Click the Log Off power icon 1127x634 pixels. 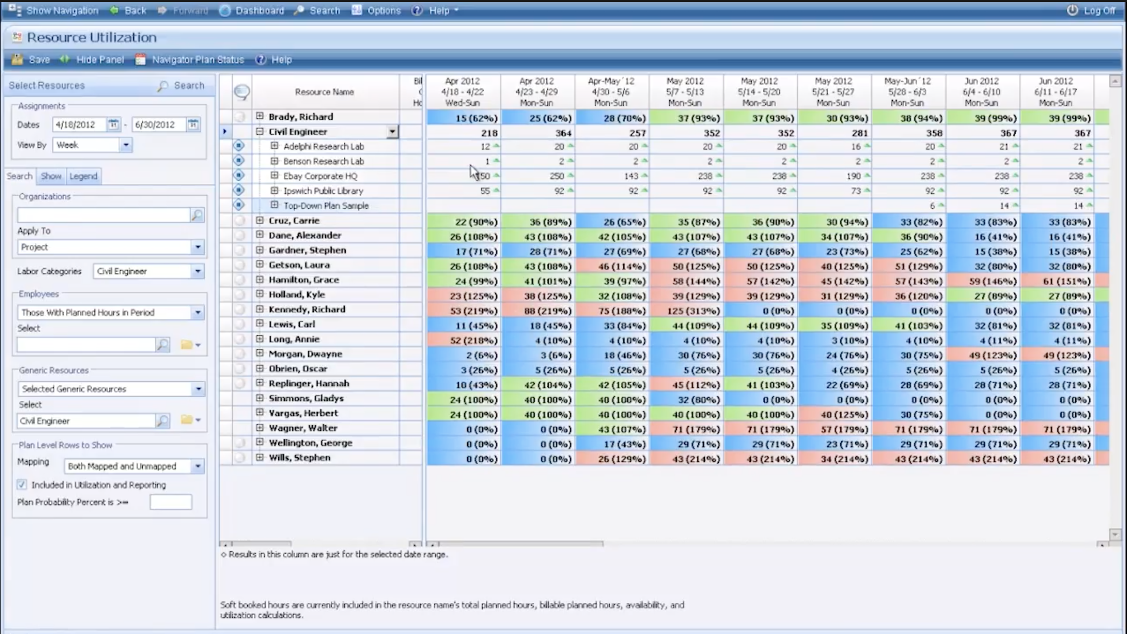click(x=1072, y=10)
